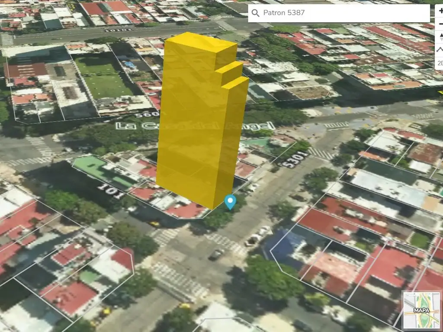The width and height of the screenshot is (443, 332).
Task: Click the terrain pitch line icon
Action: (440, 50)
